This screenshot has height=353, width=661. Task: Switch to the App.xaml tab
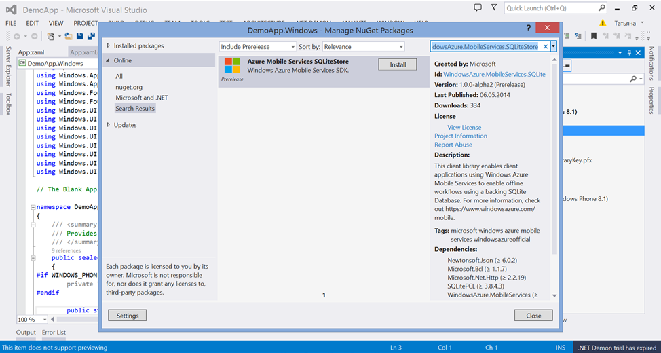point(31,52)
